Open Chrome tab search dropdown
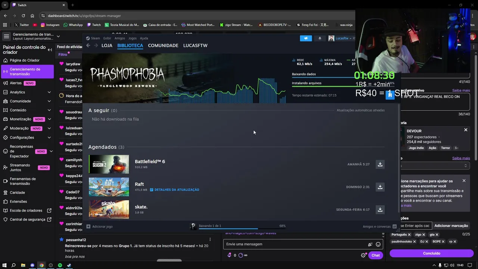478x269 pixels. pyautogui.click(x=5, y=5)
